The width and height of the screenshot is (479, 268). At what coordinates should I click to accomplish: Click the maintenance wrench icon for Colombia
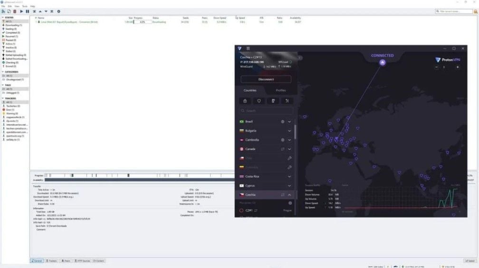point(289,167)
